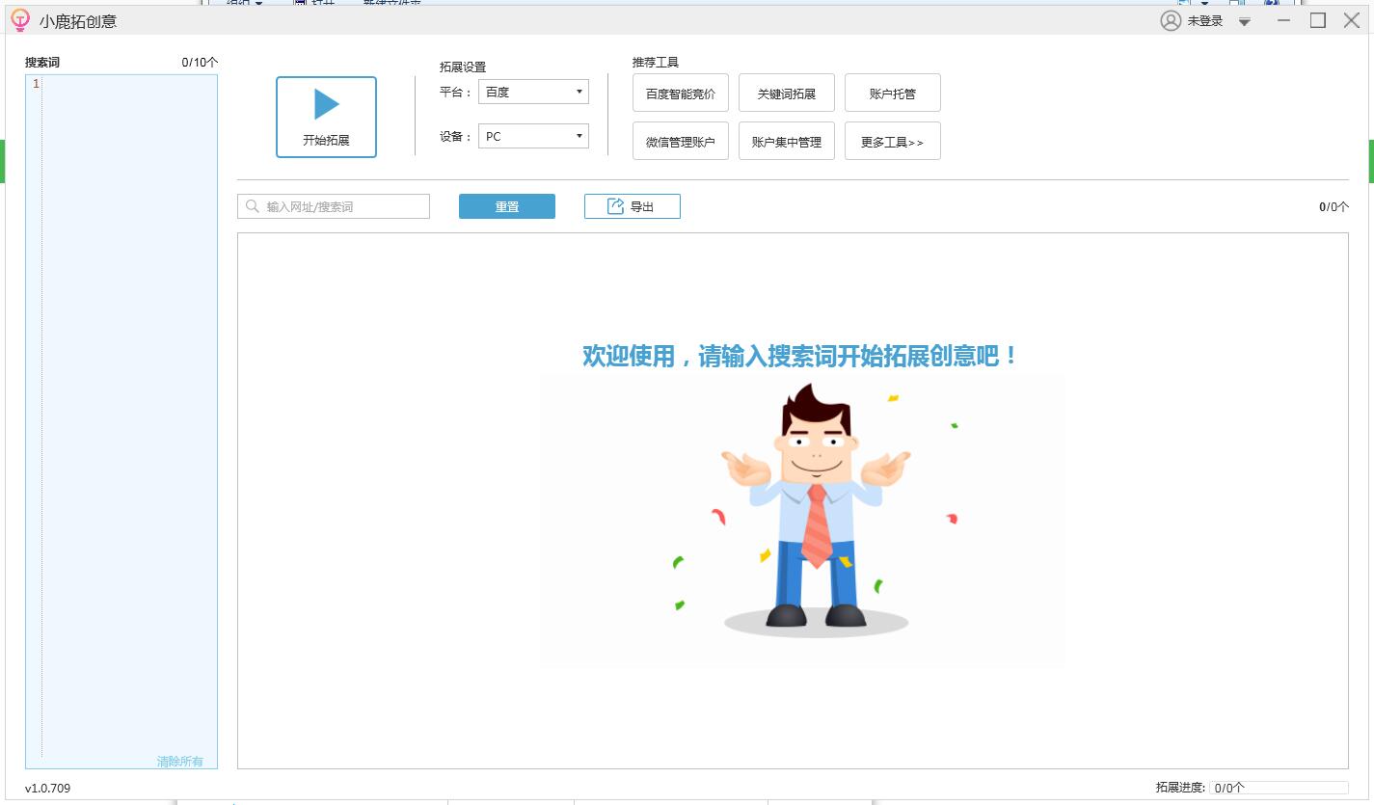The width and height of the screenshot is (1374, 805).
Task: Click the lightbulb app logo in title bar
Action: [18, 19]
